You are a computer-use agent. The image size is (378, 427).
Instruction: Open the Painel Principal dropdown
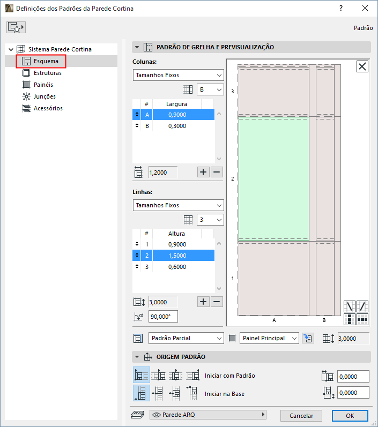click(x=269, y=338)
